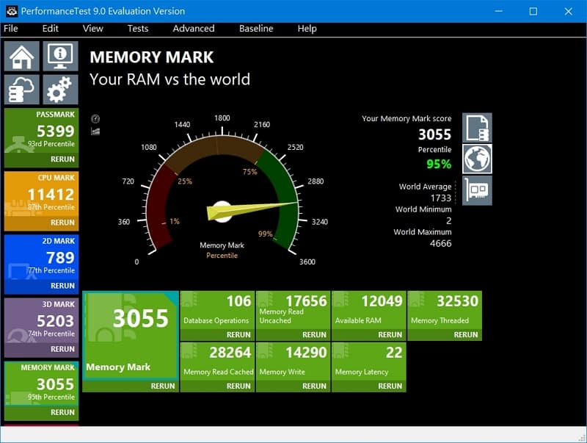This screenshot has height=443, width=587.
Task: Rerun the CPU Mark test
Action: 62,223
